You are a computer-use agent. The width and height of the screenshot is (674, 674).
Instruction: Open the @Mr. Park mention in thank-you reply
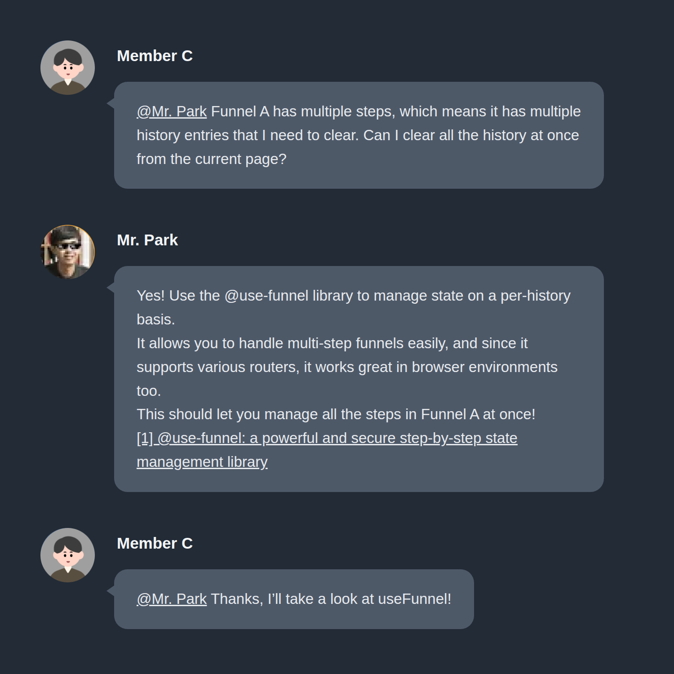click(172, 599)
